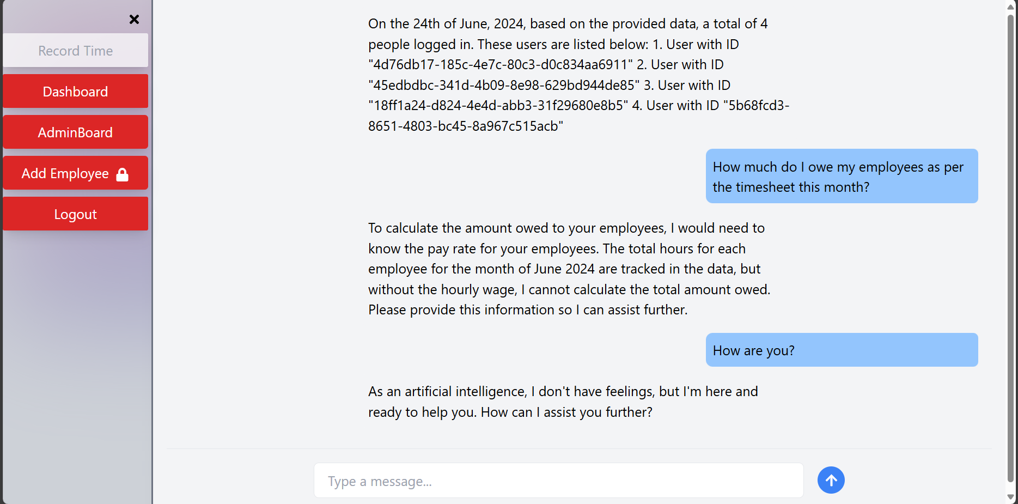Click the "As an artificial intelligence" reply

click(563, 402)
